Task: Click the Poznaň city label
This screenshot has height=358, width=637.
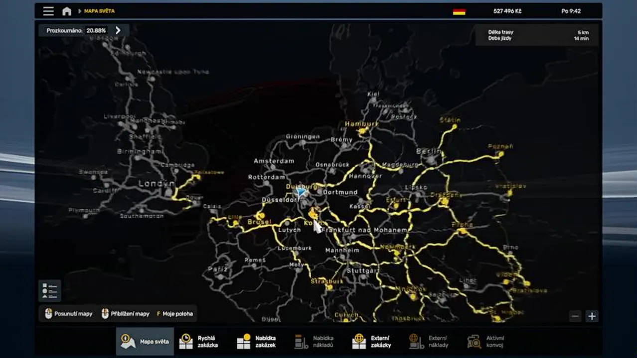Action: [501, 146]
